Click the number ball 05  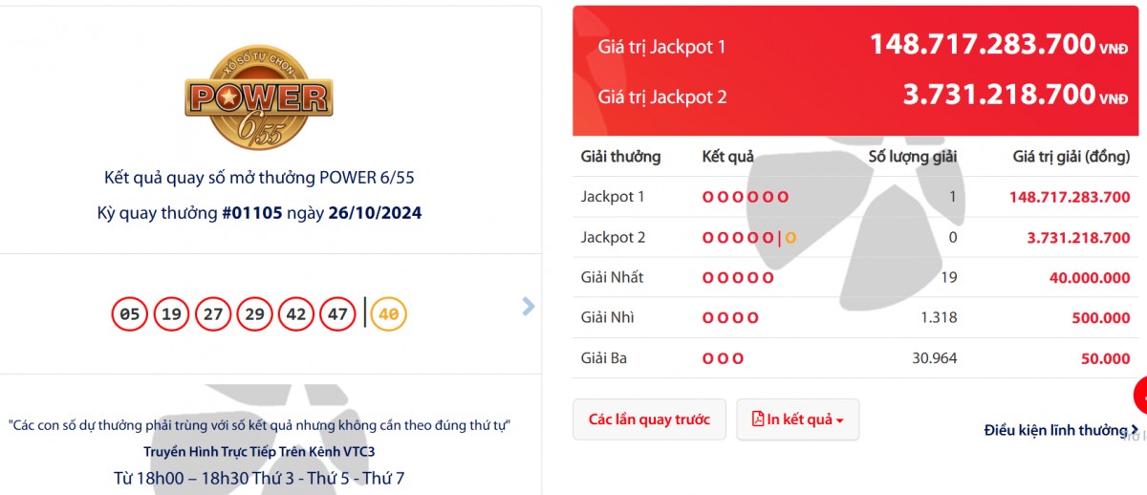130,313
